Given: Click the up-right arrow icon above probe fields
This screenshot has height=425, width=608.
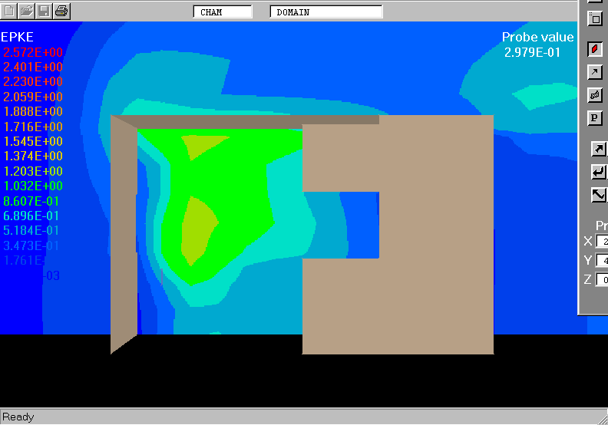Looking at the screenshot, I should pyautogui.click(x=598, y=149).
